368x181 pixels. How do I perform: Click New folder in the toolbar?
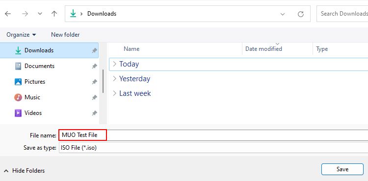pyautogui.click(x=65, y=35)
